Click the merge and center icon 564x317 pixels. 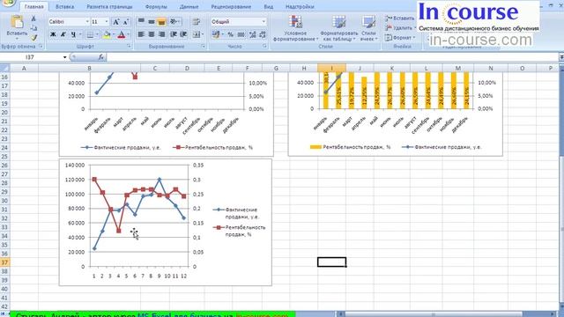196,34
